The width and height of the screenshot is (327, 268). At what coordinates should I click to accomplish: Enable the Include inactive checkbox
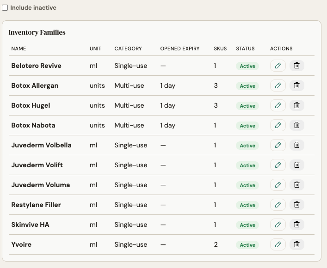point(5,8)
